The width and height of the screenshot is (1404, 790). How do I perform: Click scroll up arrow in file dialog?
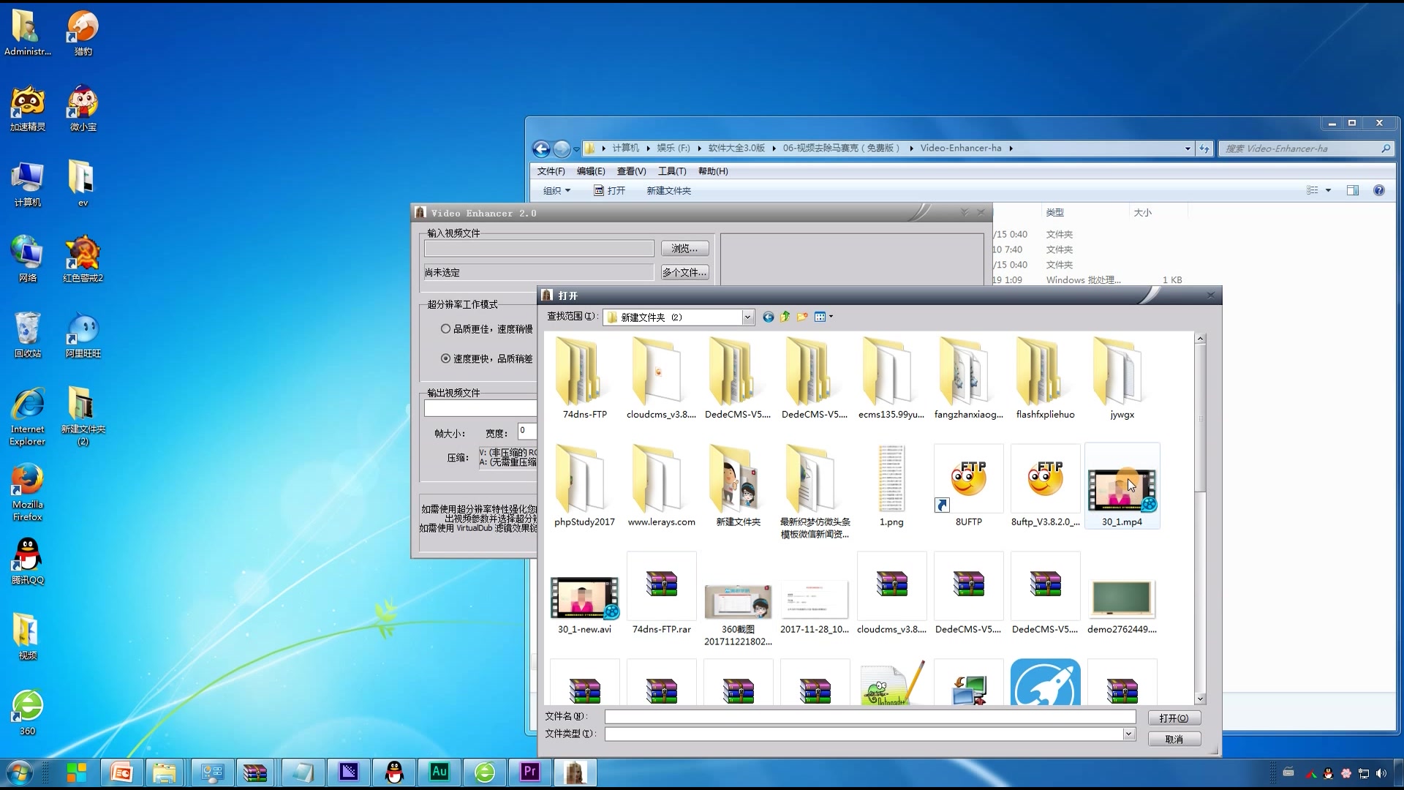pyautogui.click(x=1200, y=339)
